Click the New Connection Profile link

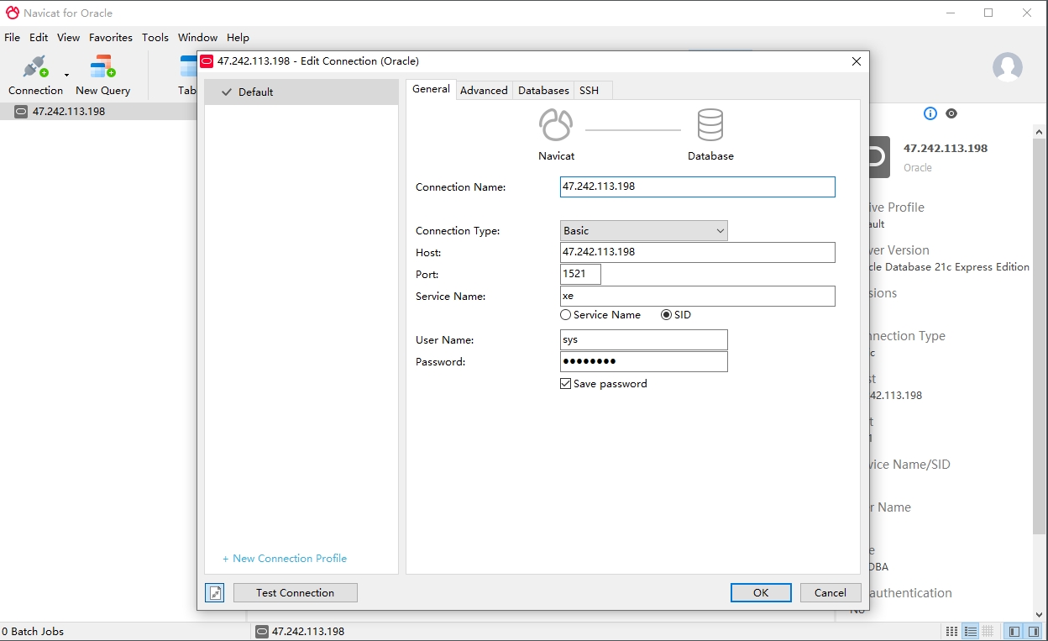pos(285,559)
